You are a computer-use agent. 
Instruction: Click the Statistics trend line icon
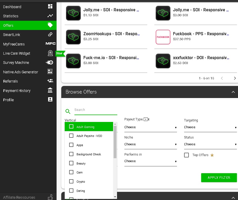click(x=50, y=16)
